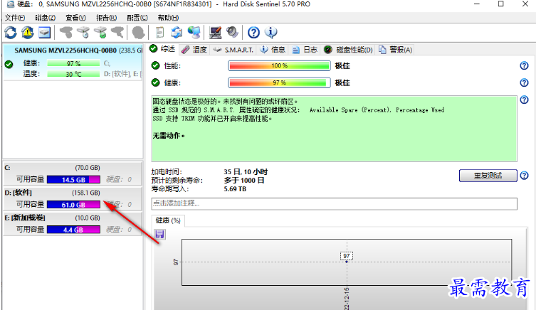The width and height of the screenshot is (536, 310).
Task: Open the 帮助(H) menu
Action: click(x=168, y=18)
